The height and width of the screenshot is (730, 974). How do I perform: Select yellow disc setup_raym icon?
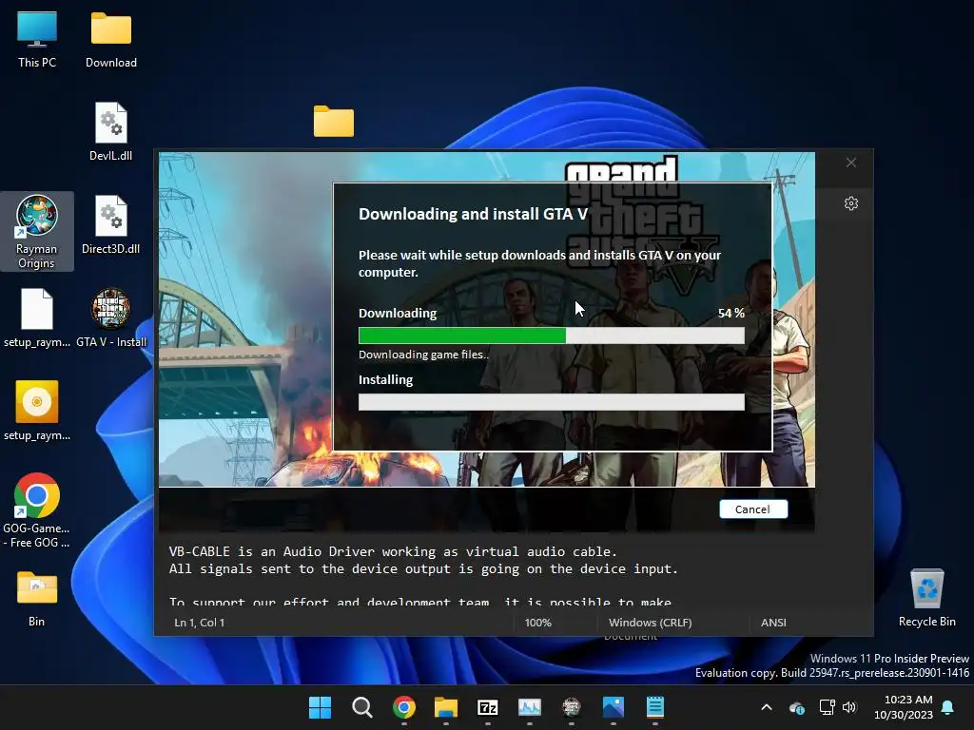[x=37, y=411]
